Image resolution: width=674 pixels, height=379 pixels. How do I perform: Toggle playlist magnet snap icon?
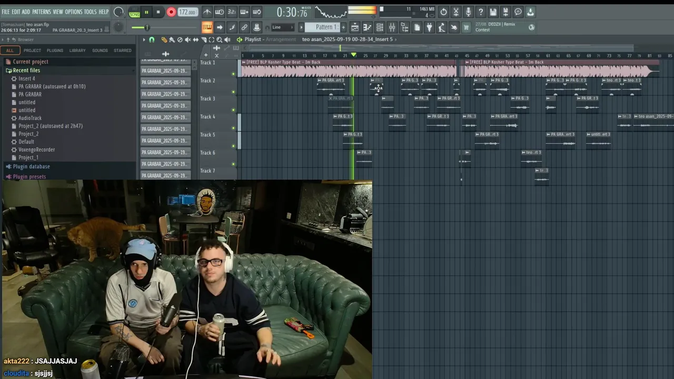click(152, 39)
